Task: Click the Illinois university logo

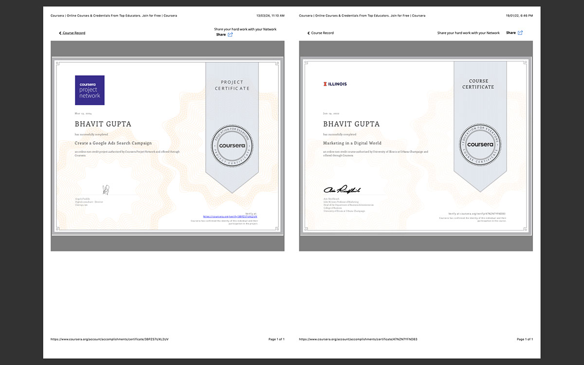Action: 335,84
